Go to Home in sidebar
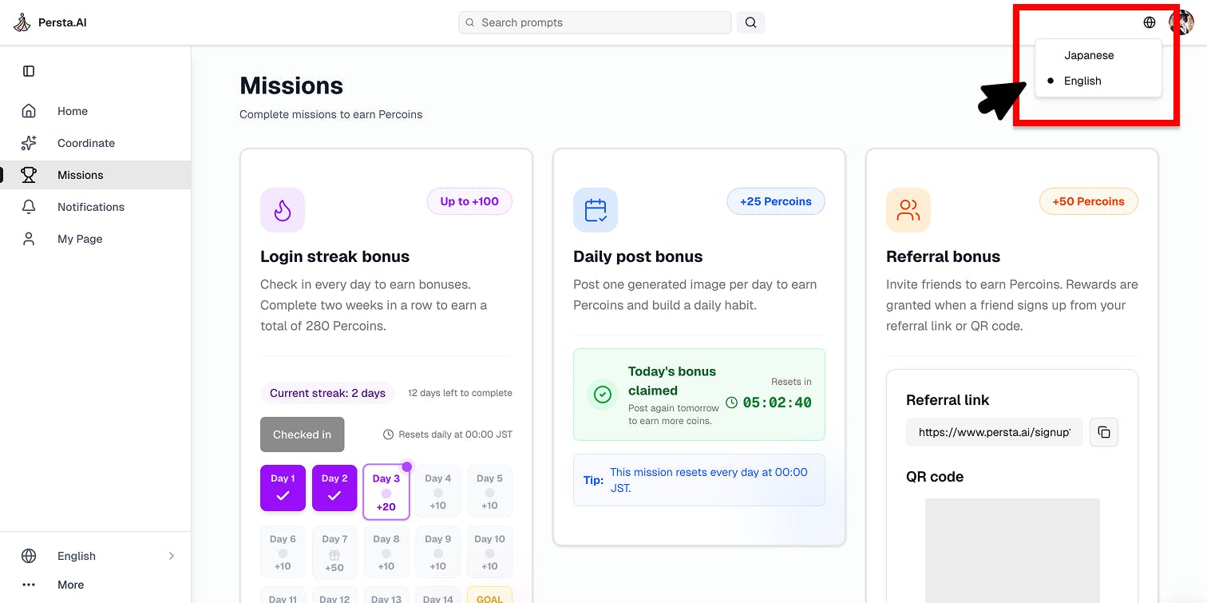Screen dimensions: 1207x603 tap(72, 111)
